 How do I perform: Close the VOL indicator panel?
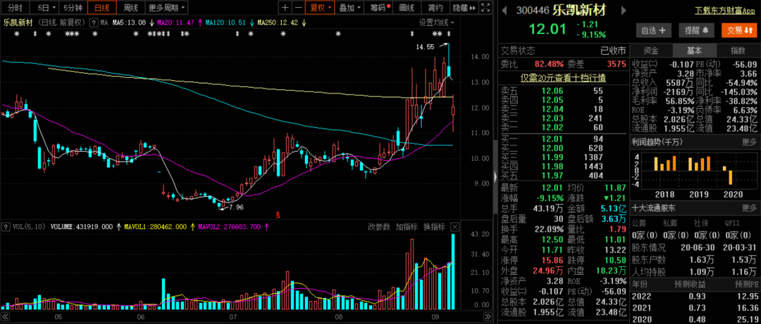(454, 227)
